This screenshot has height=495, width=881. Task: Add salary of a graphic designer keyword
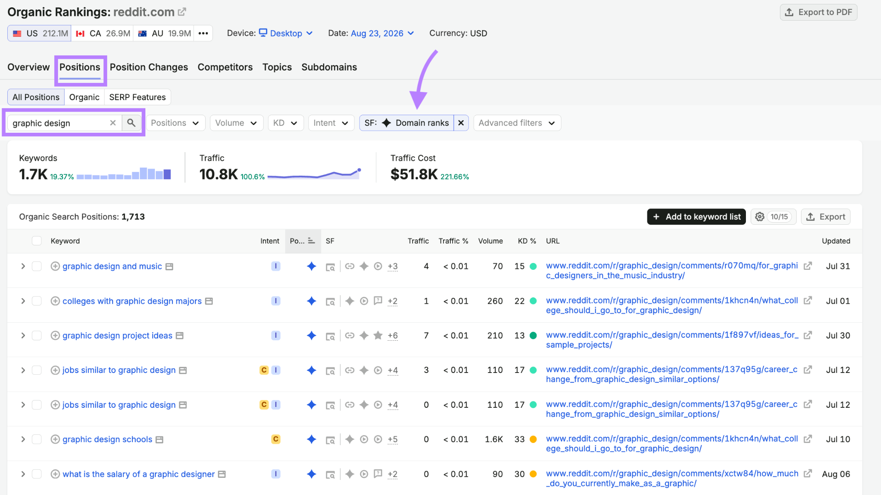55,474
